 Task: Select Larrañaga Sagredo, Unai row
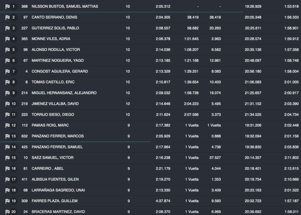58,190
